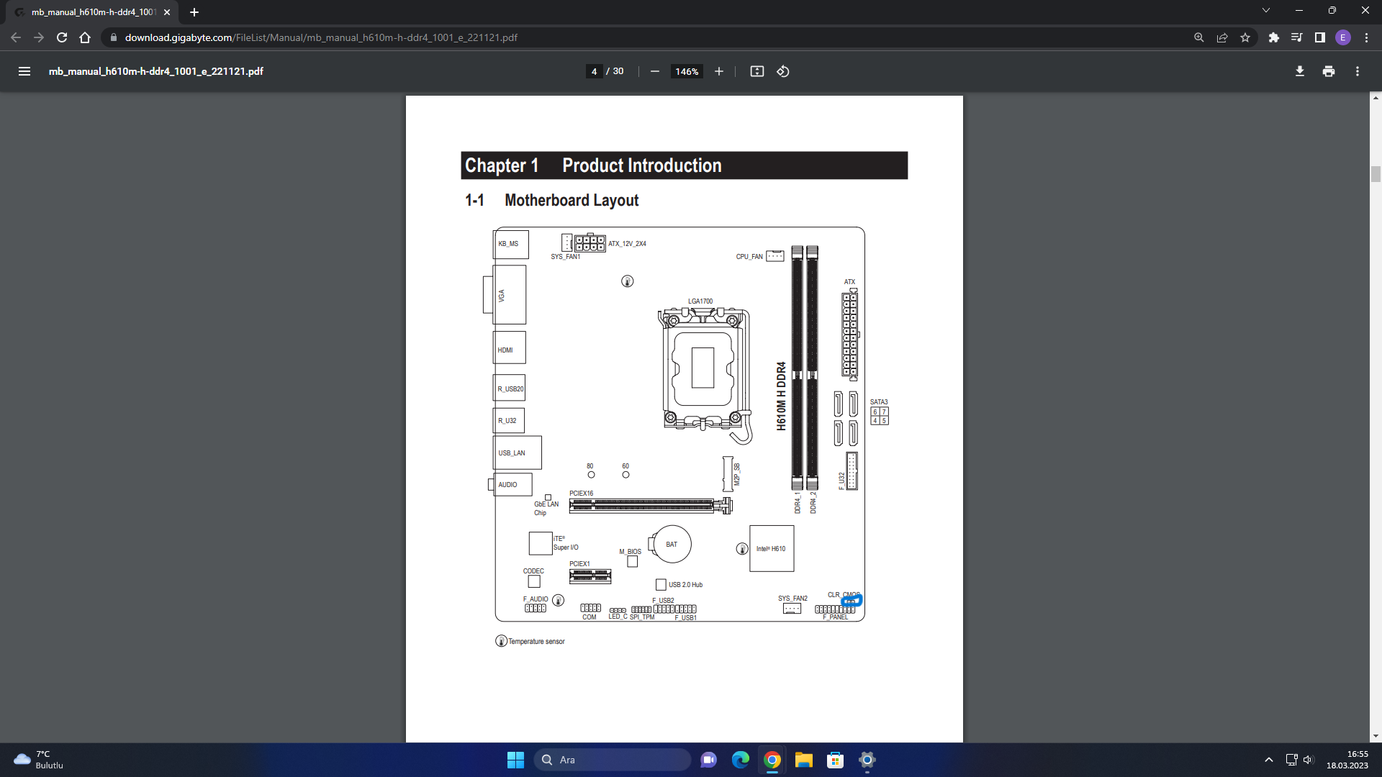Show hidden system tray icons

coord(1268,760)
